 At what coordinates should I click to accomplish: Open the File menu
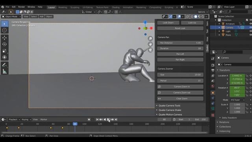(7, 7)
